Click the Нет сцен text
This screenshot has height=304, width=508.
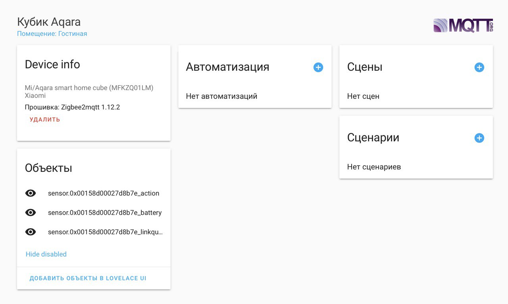(363, 96)
